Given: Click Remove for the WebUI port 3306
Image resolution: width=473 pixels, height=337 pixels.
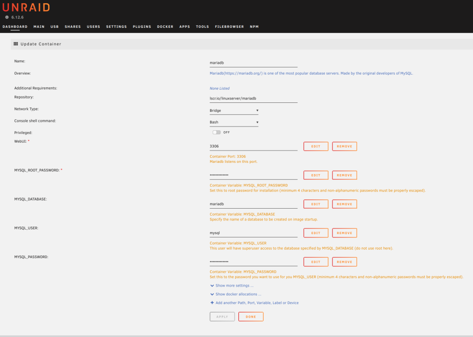Looking at the screenshot, I should point(344,146).
